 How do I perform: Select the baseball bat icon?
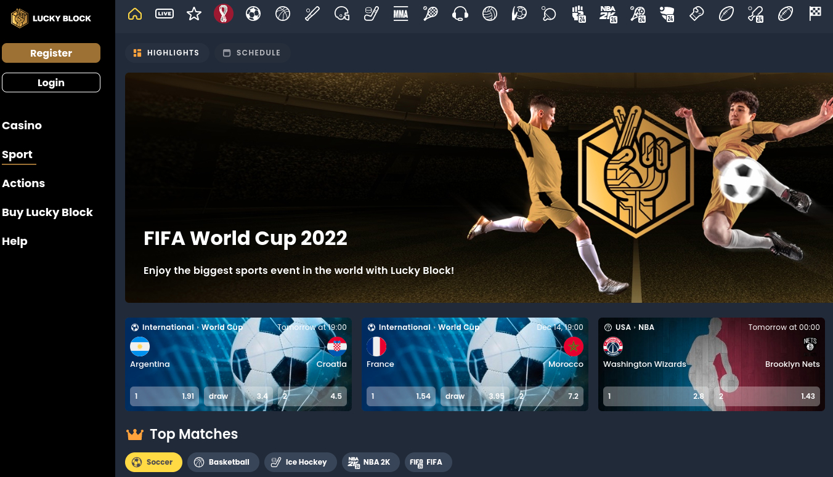312,14
